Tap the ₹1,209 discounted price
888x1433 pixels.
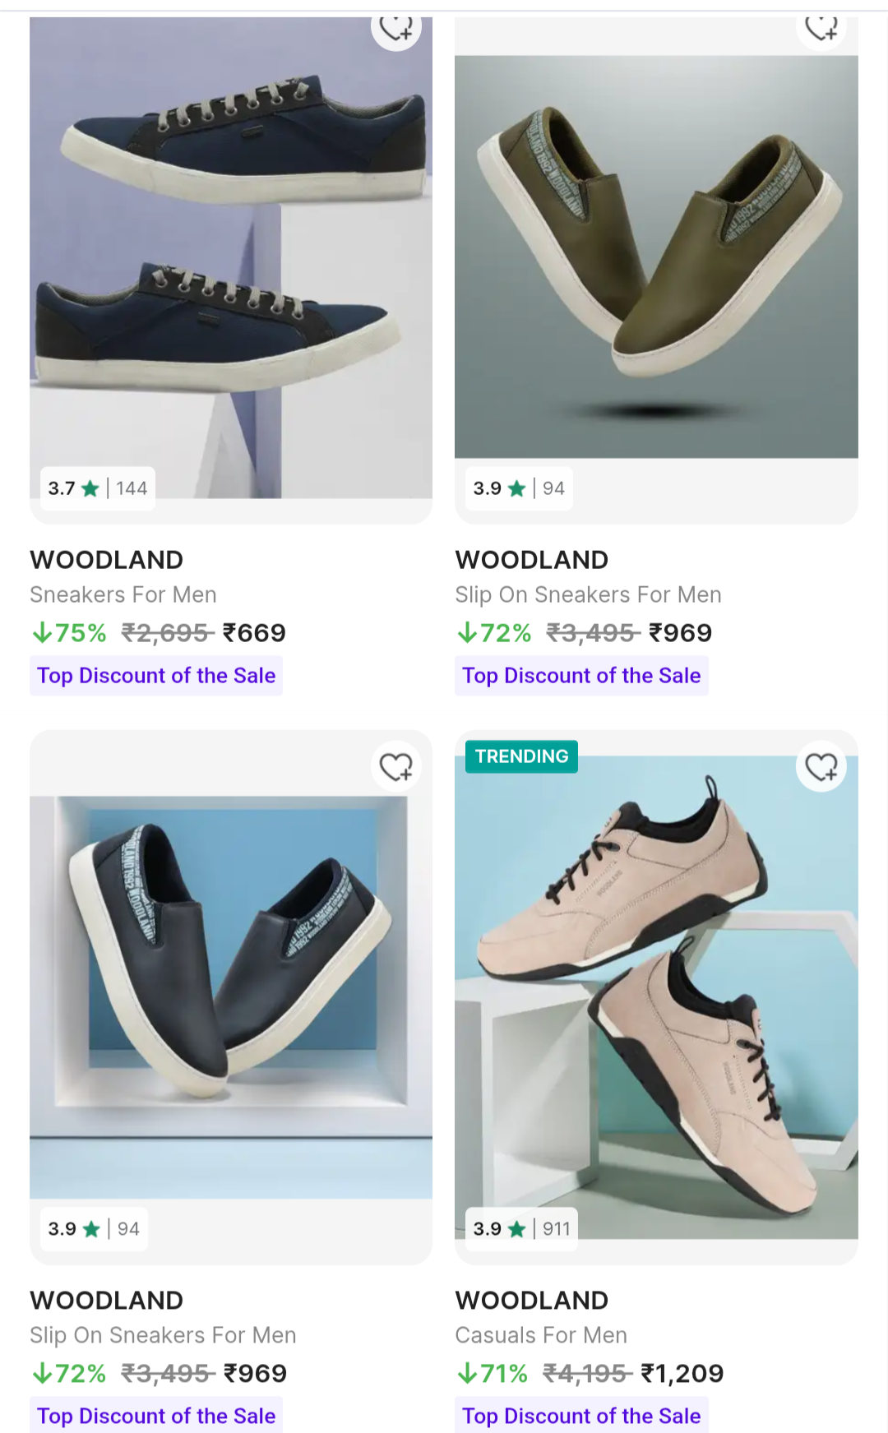coord(682,1374)
